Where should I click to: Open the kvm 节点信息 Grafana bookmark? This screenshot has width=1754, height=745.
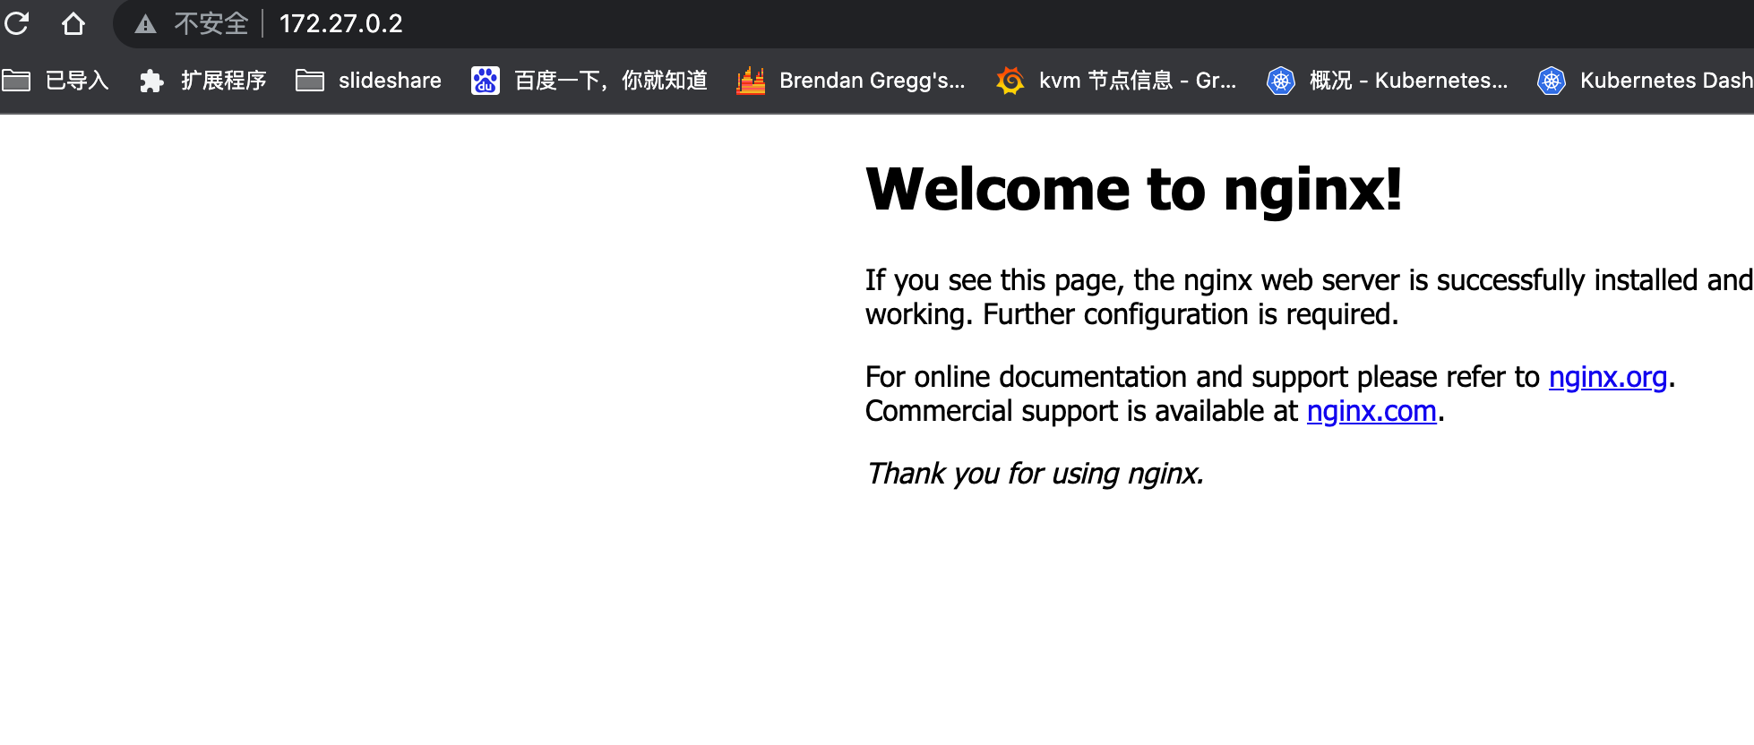pos(1116,81)
